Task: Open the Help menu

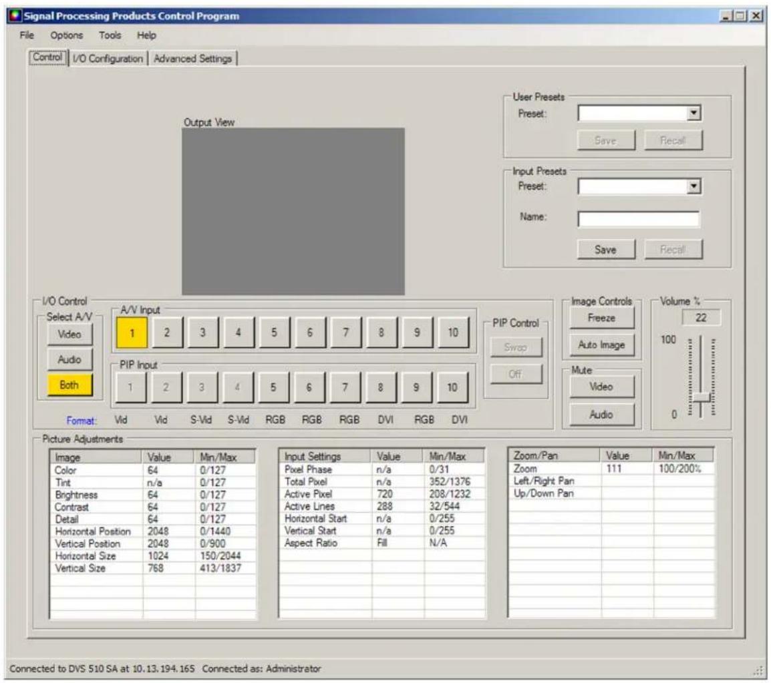Action: pos(146,35)
